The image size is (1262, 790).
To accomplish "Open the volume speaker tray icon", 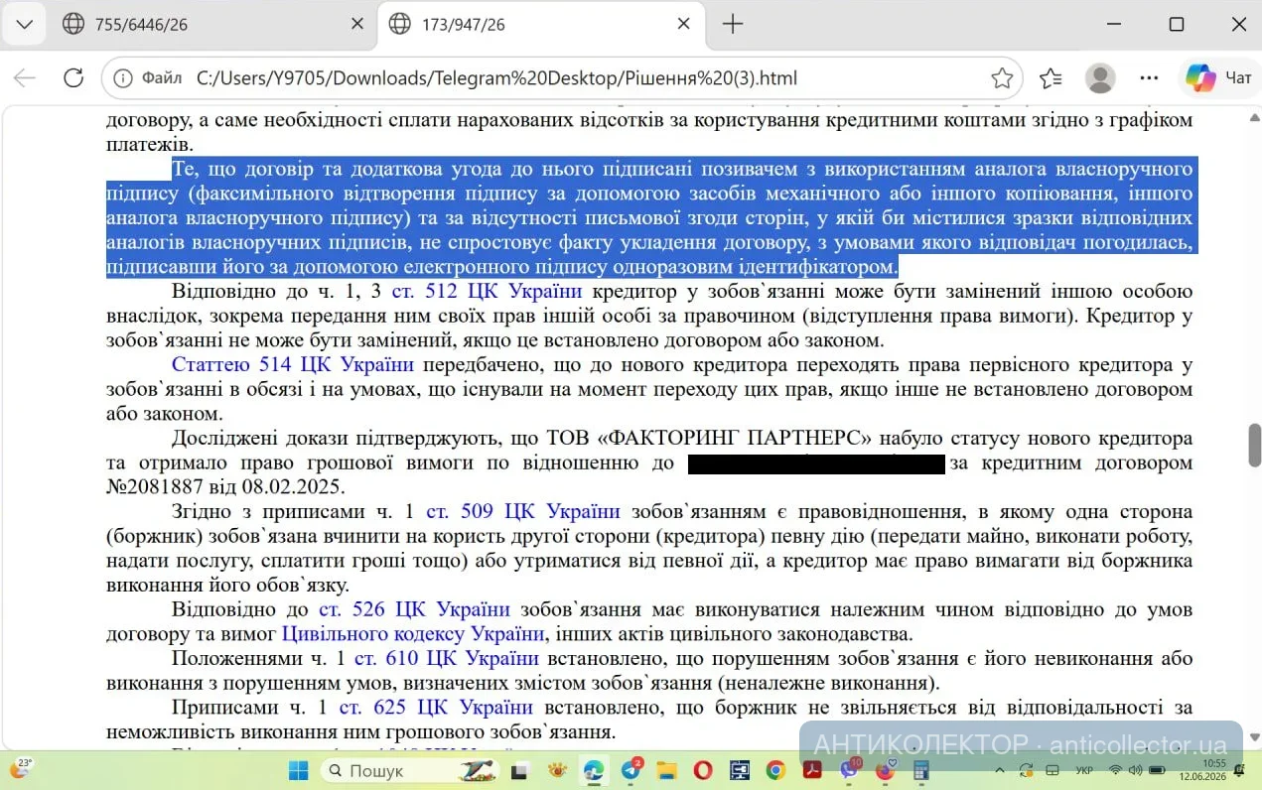I will [x=1138, y=770].
